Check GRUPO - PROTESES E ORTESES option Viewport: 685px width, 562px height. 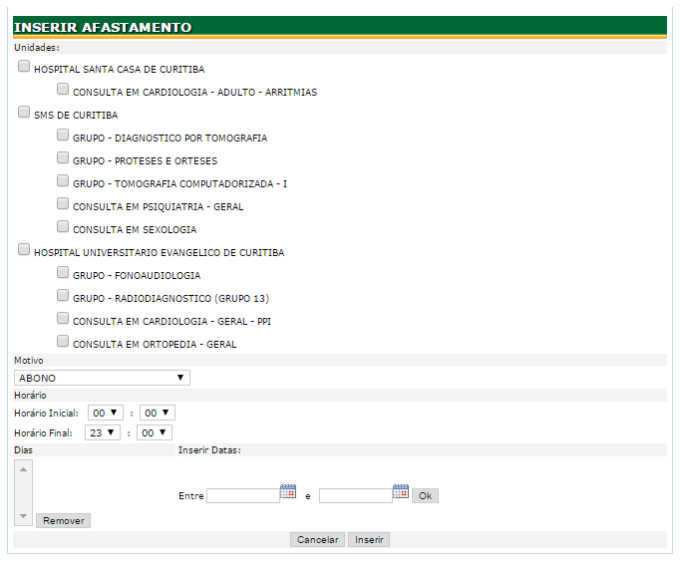(63, 158)
